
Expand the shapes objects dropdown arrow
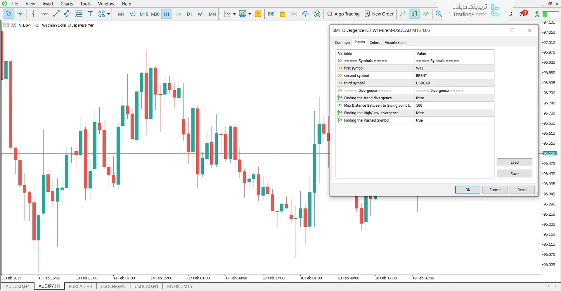108,14
